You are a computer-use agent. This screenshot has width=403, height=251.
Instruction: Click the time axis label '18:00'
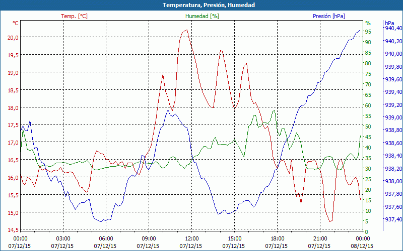click(x=278, y=239)
